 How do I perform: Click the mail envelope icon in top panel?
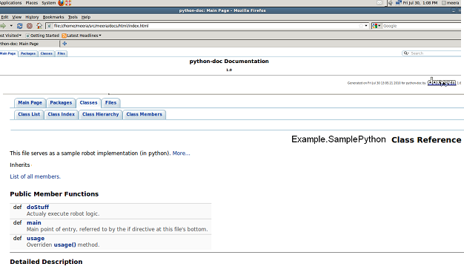click(x=380, y=3)
